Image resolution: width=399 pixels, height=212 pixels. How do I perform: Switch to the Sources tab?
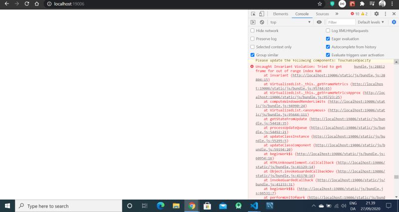[x=322, y=14]
